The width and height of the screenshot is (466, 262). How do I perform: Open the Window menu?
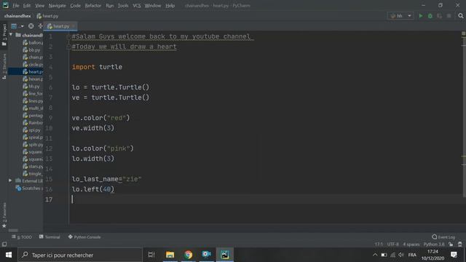[x=153, y=6]
